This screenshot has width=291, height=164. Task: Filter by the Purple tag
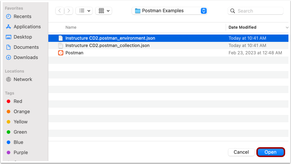pos(20,152)
